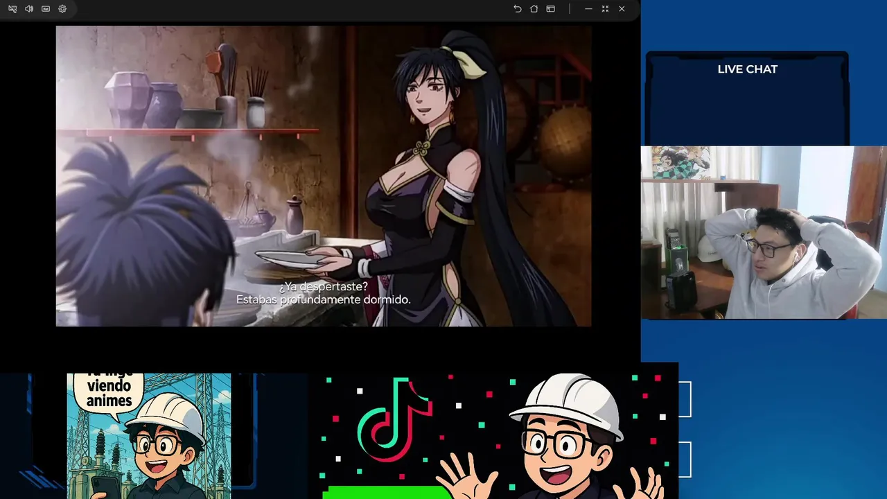
Task: Mute the speaker volume icon
Action: point(29,9)
